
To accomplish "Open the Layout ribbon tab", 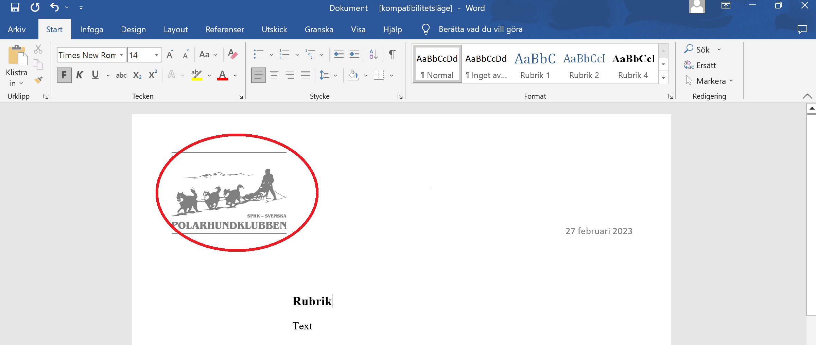I will pos(176,30).
